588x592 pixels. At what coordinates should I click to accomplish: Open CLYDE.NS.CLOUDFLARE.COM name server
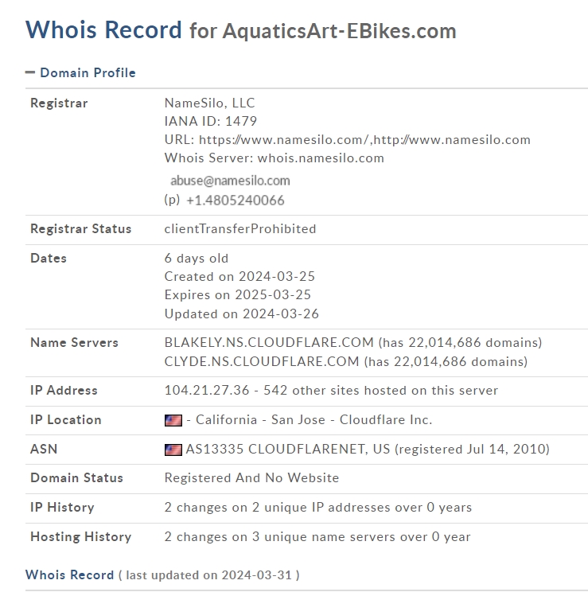coord(262,362)
